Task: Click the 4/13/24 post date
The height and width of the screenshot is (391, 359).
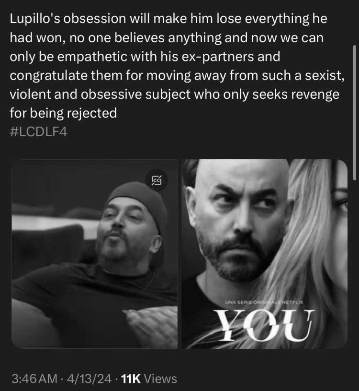Action: coord(89,379)
